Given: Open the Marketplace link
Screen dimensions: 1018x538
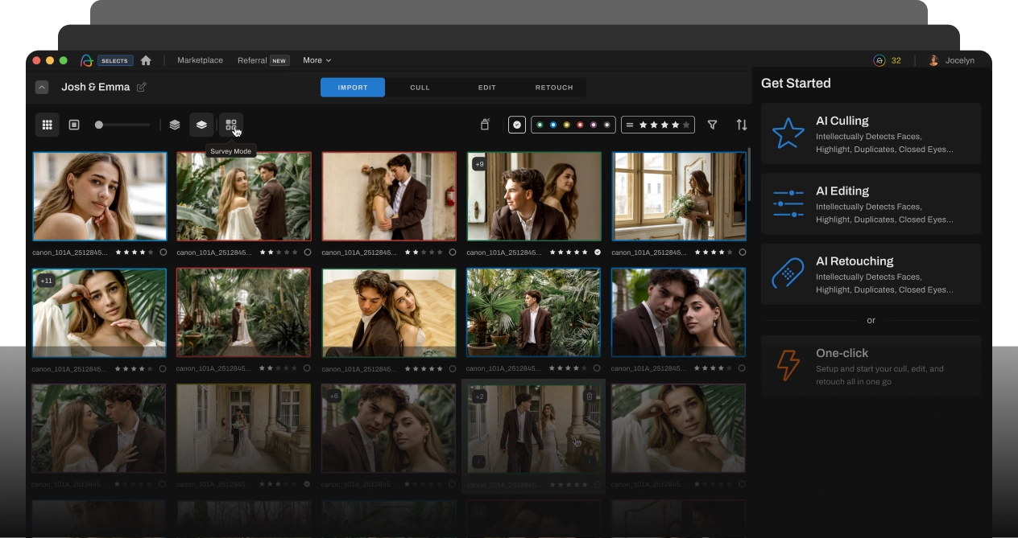Looking at the screenshot, I should tap(200, 60).
